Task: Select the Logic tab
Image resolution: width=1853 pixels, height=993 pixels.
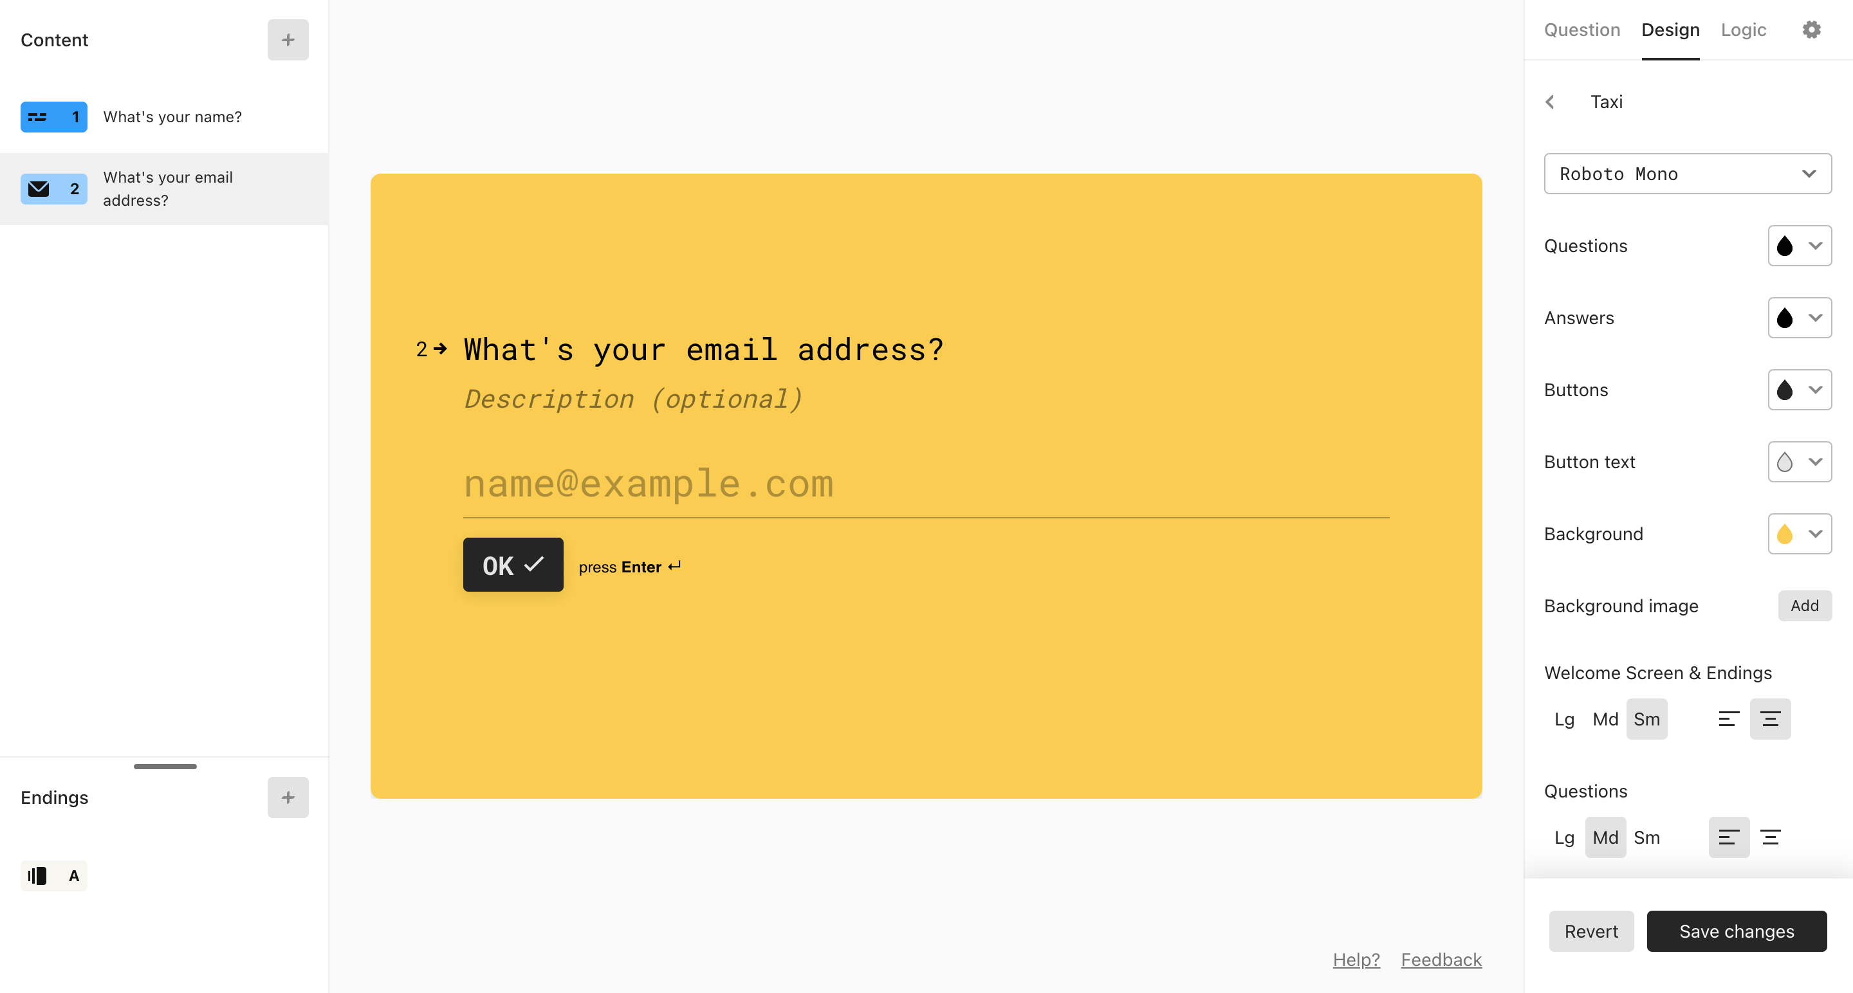Action: (x=1744, y=31)
